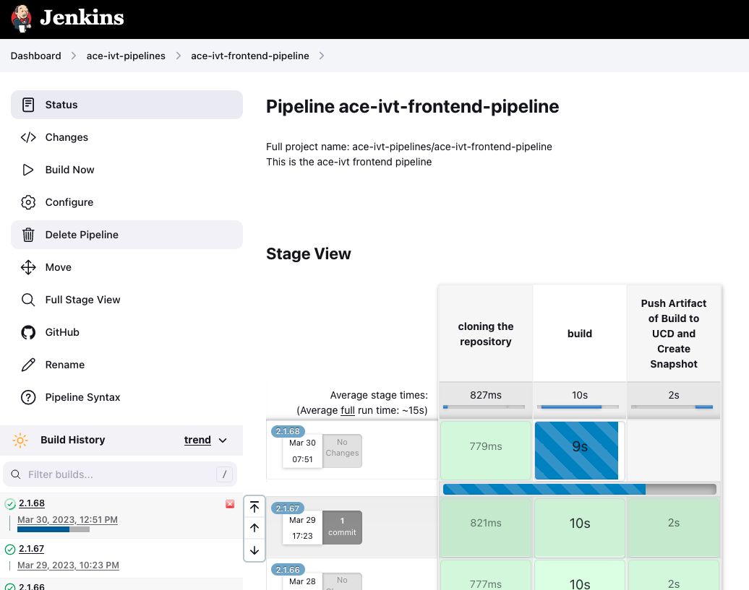
Task: Open Full Stage View from sidebar
Action: coord(82,300)
